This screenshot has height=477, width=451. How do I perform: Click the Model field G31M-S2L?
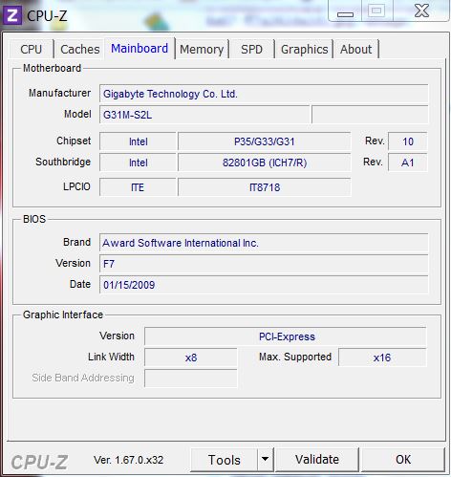[x=204, y=115]
